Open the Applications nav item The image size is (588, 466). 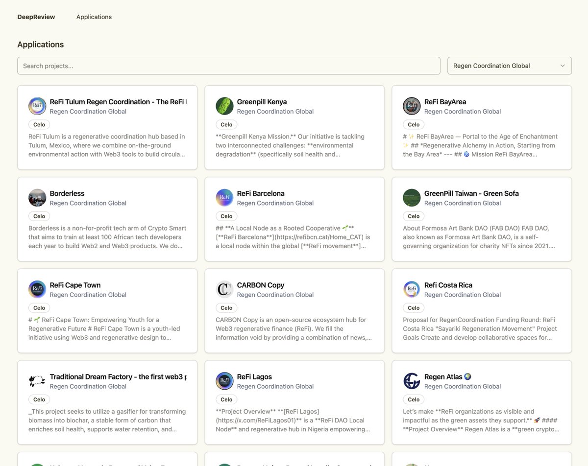[x=94, y=17]
